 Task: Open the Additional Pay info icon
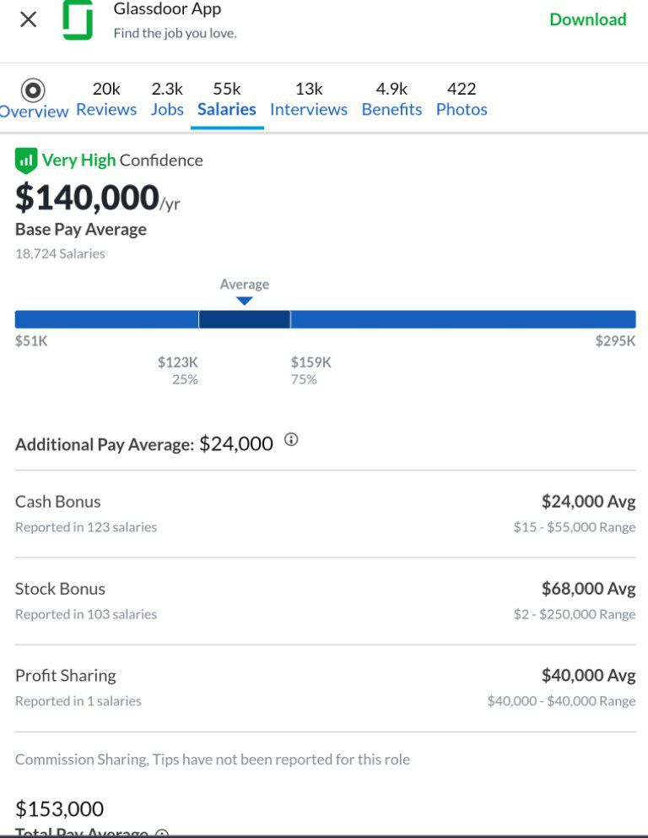pyautogui.click(x=291, y=440)
